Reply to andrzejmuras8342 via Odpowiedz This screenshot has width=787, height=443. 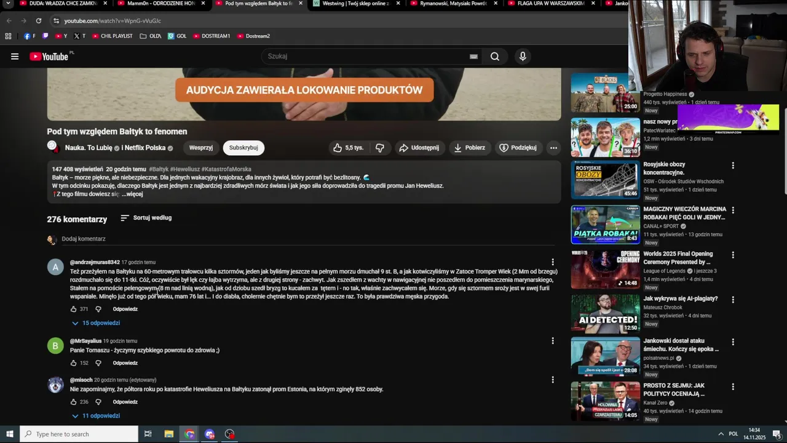tap(125, 309)
